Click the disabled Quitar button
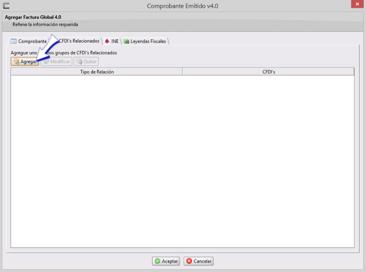This screenshot has height=272, width=366. pos(86,62)
